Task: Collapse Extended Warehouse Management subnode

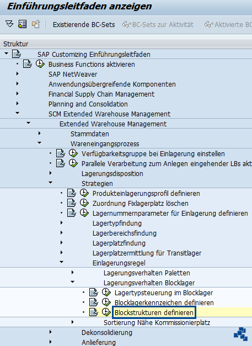Action: point(29,123)
